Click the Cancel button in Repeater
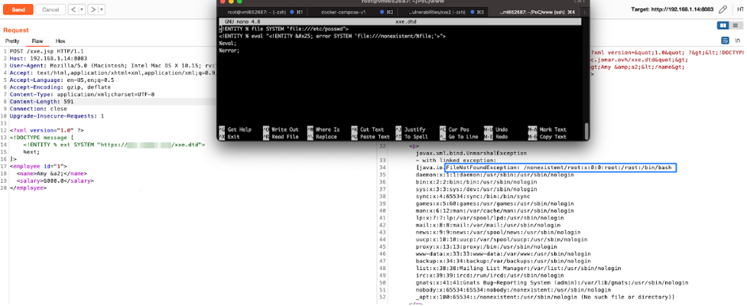This screenshot has width=747, height=306. 50,9
